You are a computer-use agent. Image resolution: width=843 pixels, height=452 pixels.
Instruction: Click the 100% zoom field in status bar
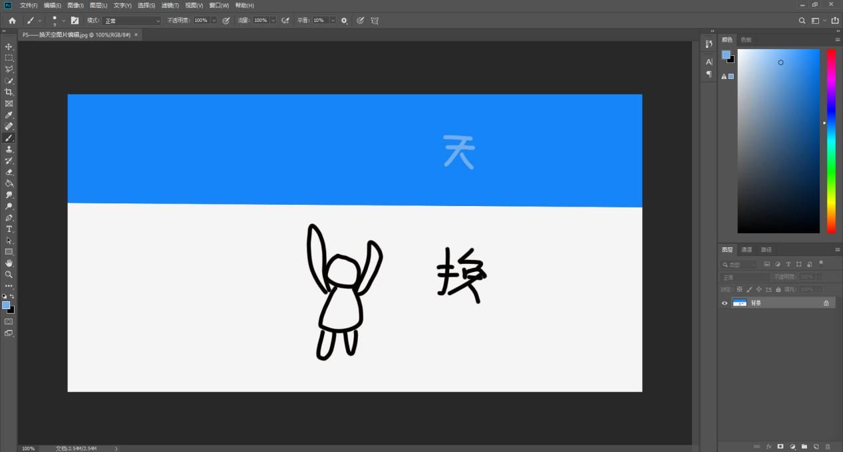point(28,449)
